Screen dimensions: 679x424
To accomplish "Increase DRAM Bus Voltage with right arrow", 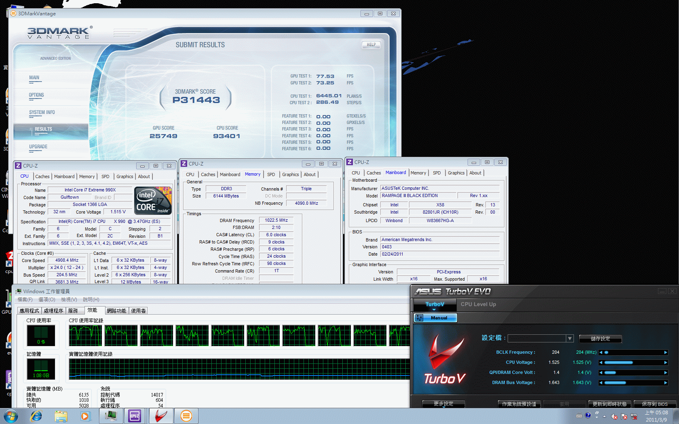I will (x=666, y=383).
